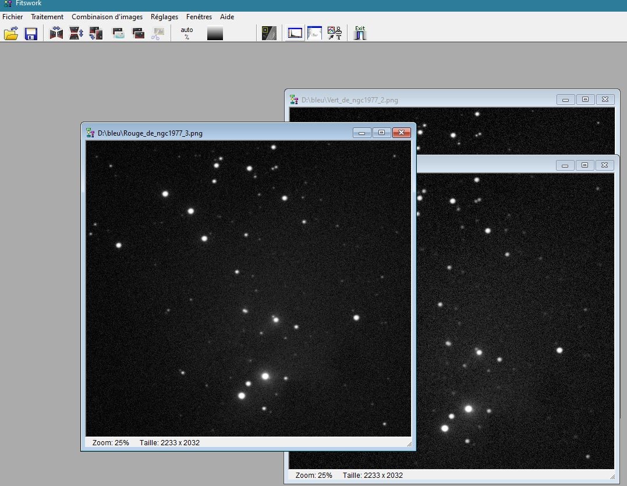Click the Exit door icon
The height and width of the screenshot is (486, 627).
(360, 33)
